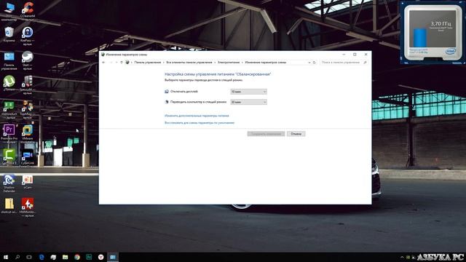466x262 pixels.
Task: Click the blue CPU usage bar in gadget
Action: [x=420, y=38]
